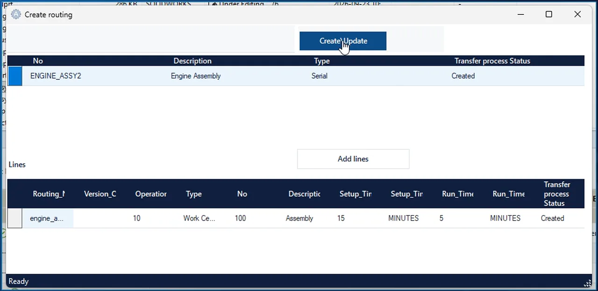Click the first Setup_Tir column header
The height and width of the screenshot is (291, 598).
356,194
